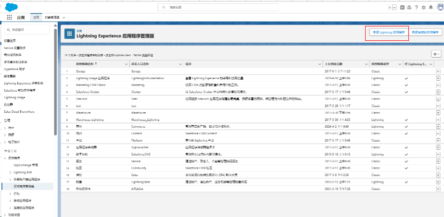444x217 pixels.
Task: Expand the Lightning Bolt tree node
Action: point(11,172)
